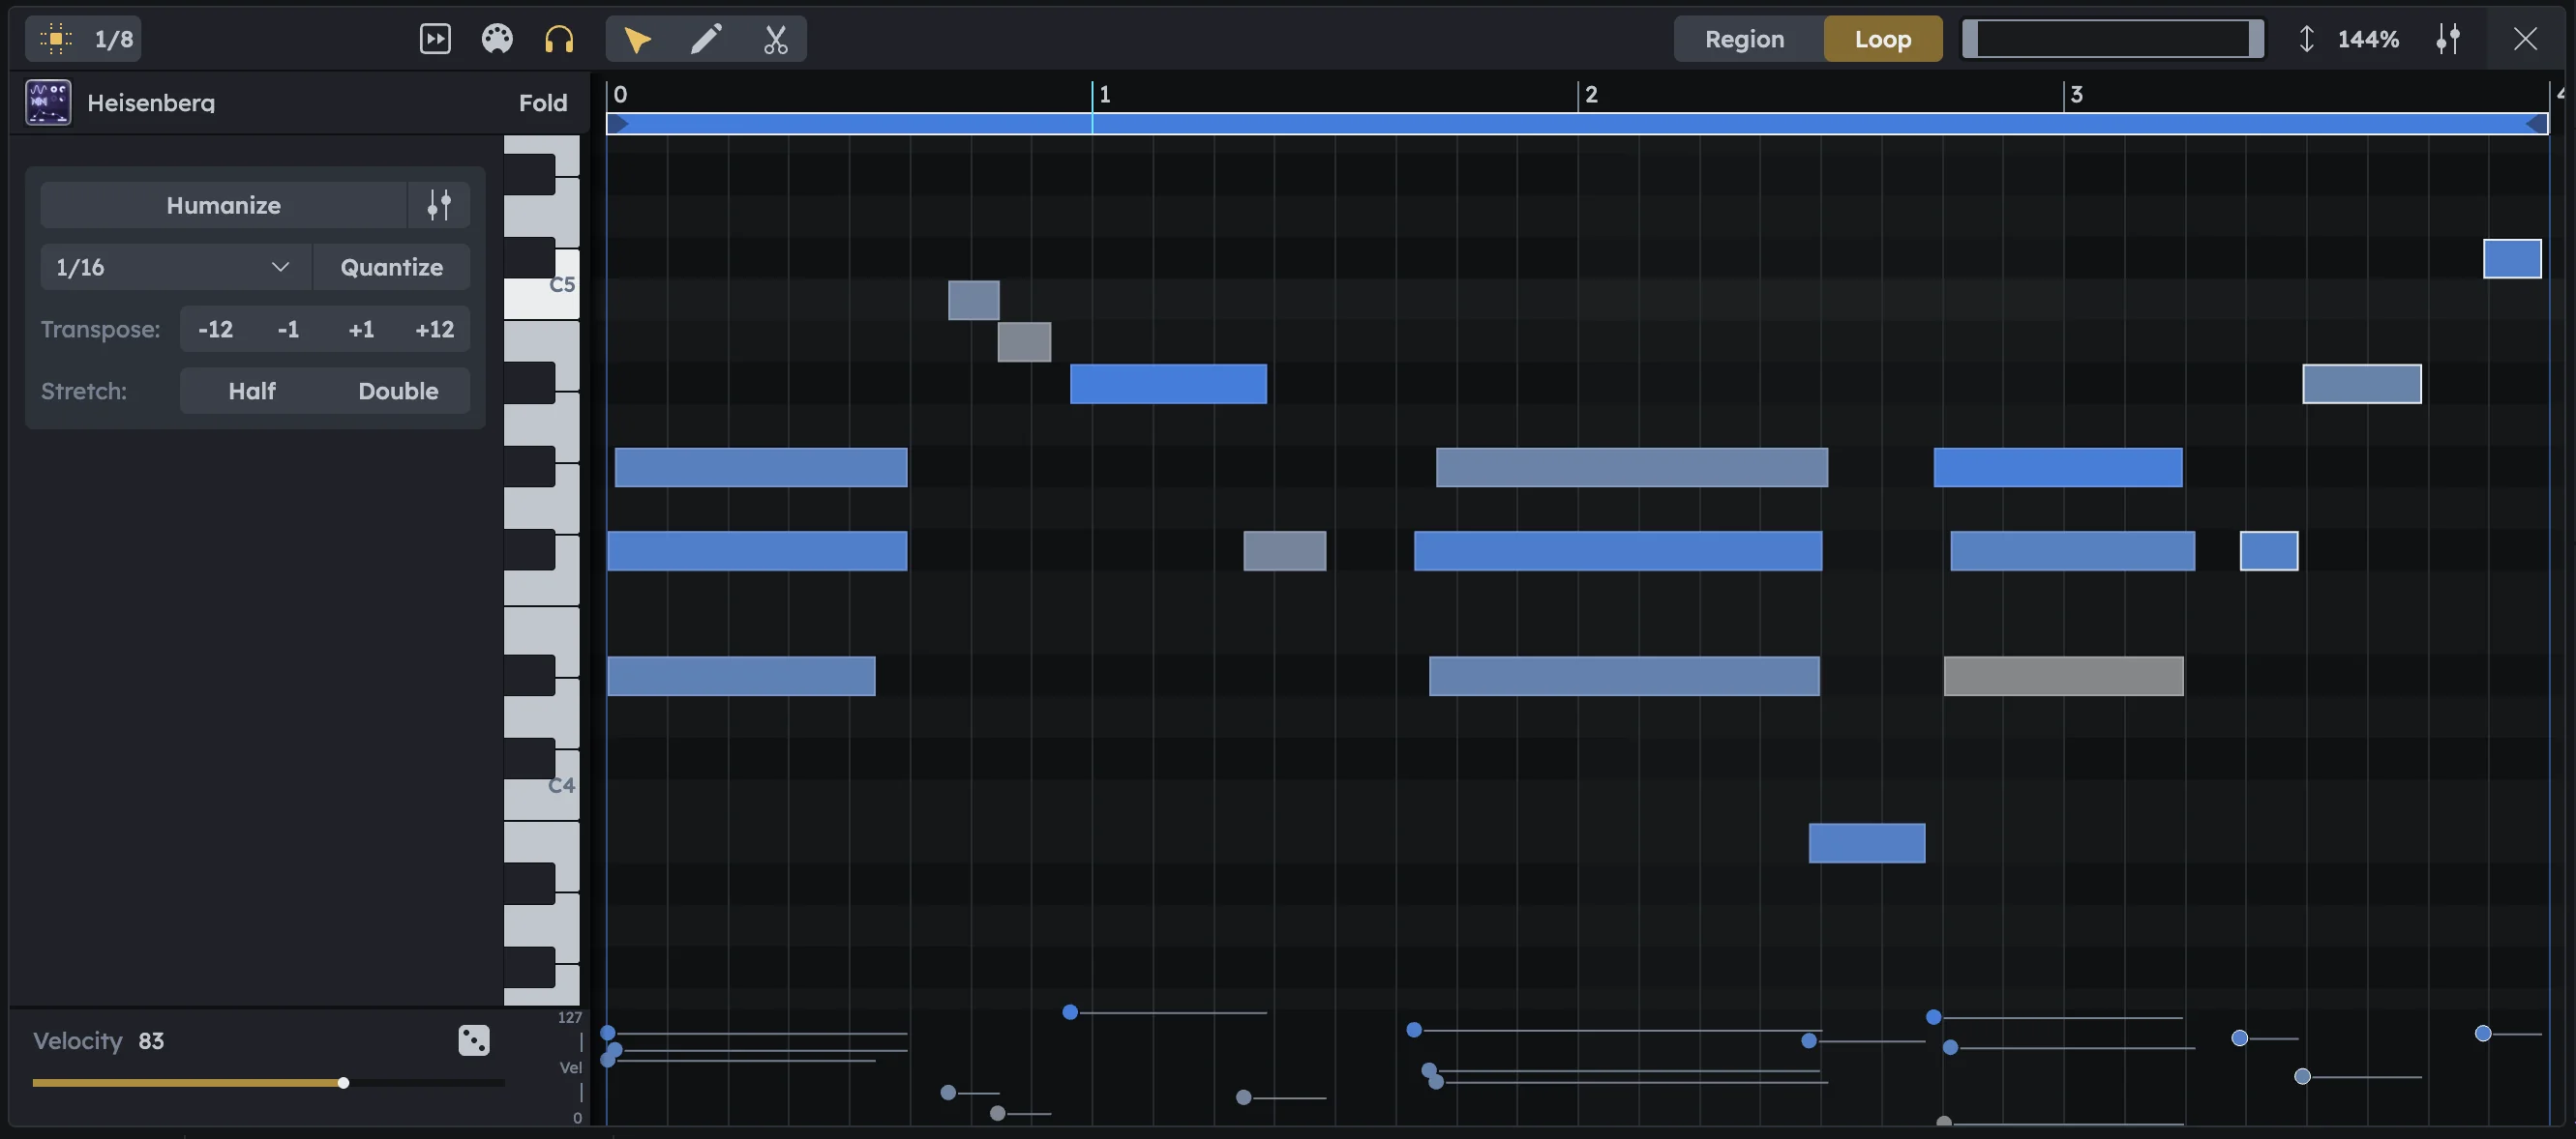Select the pencil draw tool
Screen dimensions: 2576x1139
[x=706, y=39]
